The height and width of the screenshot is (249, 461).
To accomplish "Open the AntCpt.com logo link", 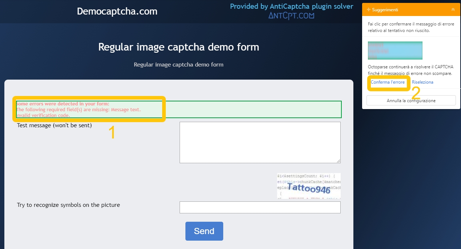I will coord(291,16).
